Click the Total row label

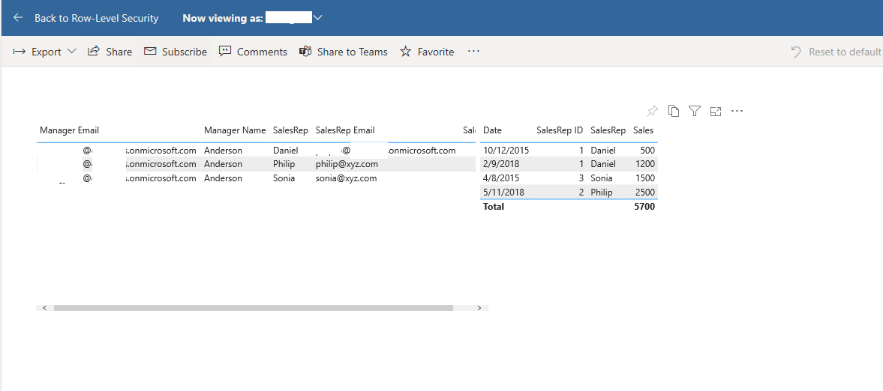(494, 207)
